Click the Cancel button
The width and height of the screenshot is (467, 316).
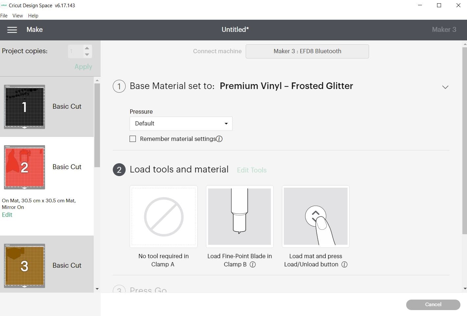tap(433, 305)
